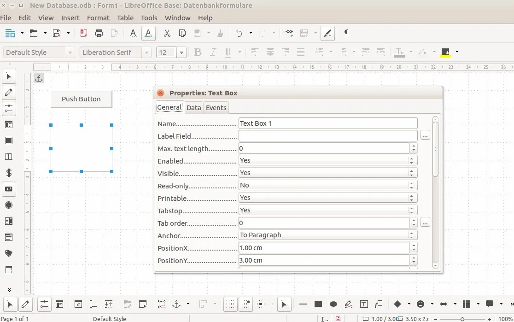Select the Line drawing tool
This screenshot has width=514, height=322.
[x=303, y=304]
